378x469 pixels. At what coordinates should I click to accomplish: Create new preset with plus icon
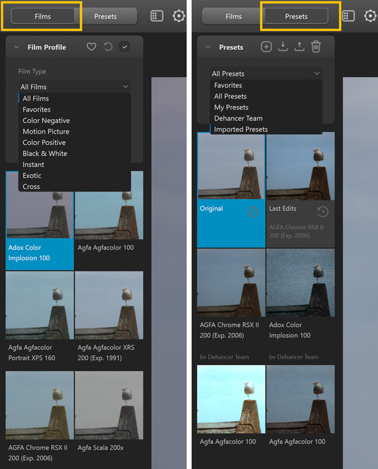(x=266, y=47)
